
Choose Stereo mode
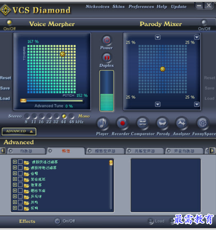point(15,116)
